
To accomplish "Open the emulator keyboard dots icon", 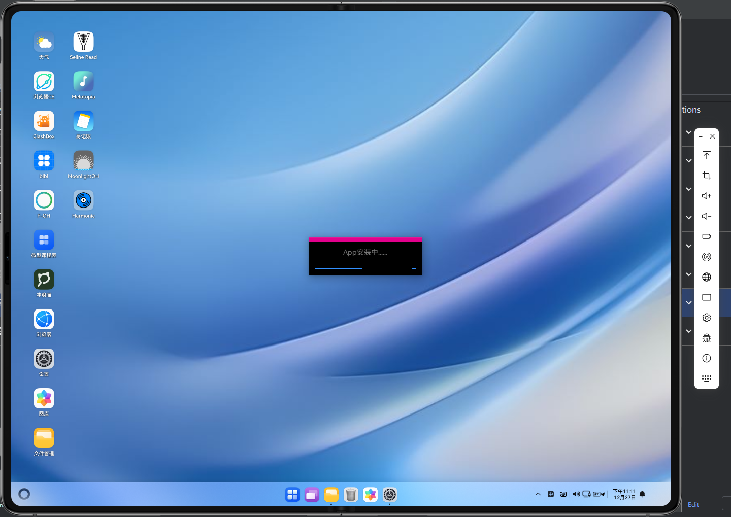I will pos(707,378).
